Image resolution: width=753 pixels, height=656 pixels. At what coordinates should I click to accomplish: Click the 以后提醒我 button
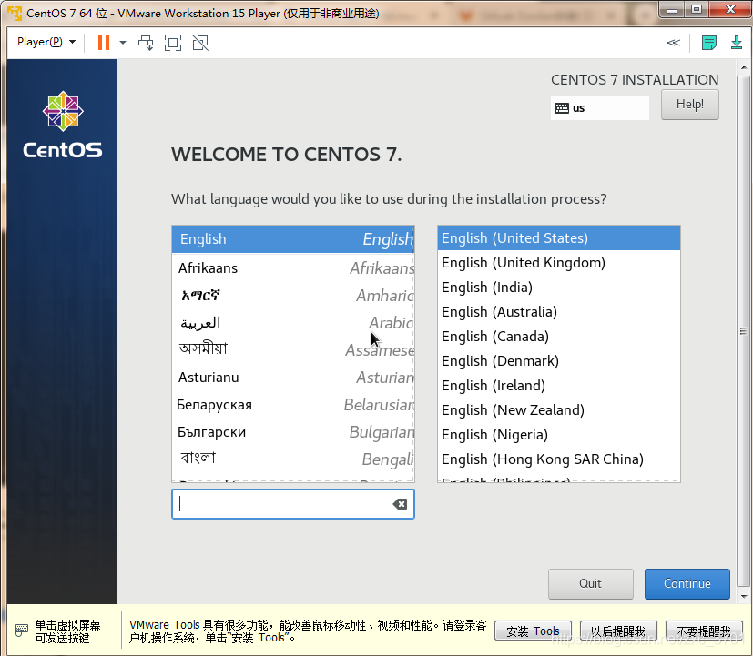(x=618, y=631)
